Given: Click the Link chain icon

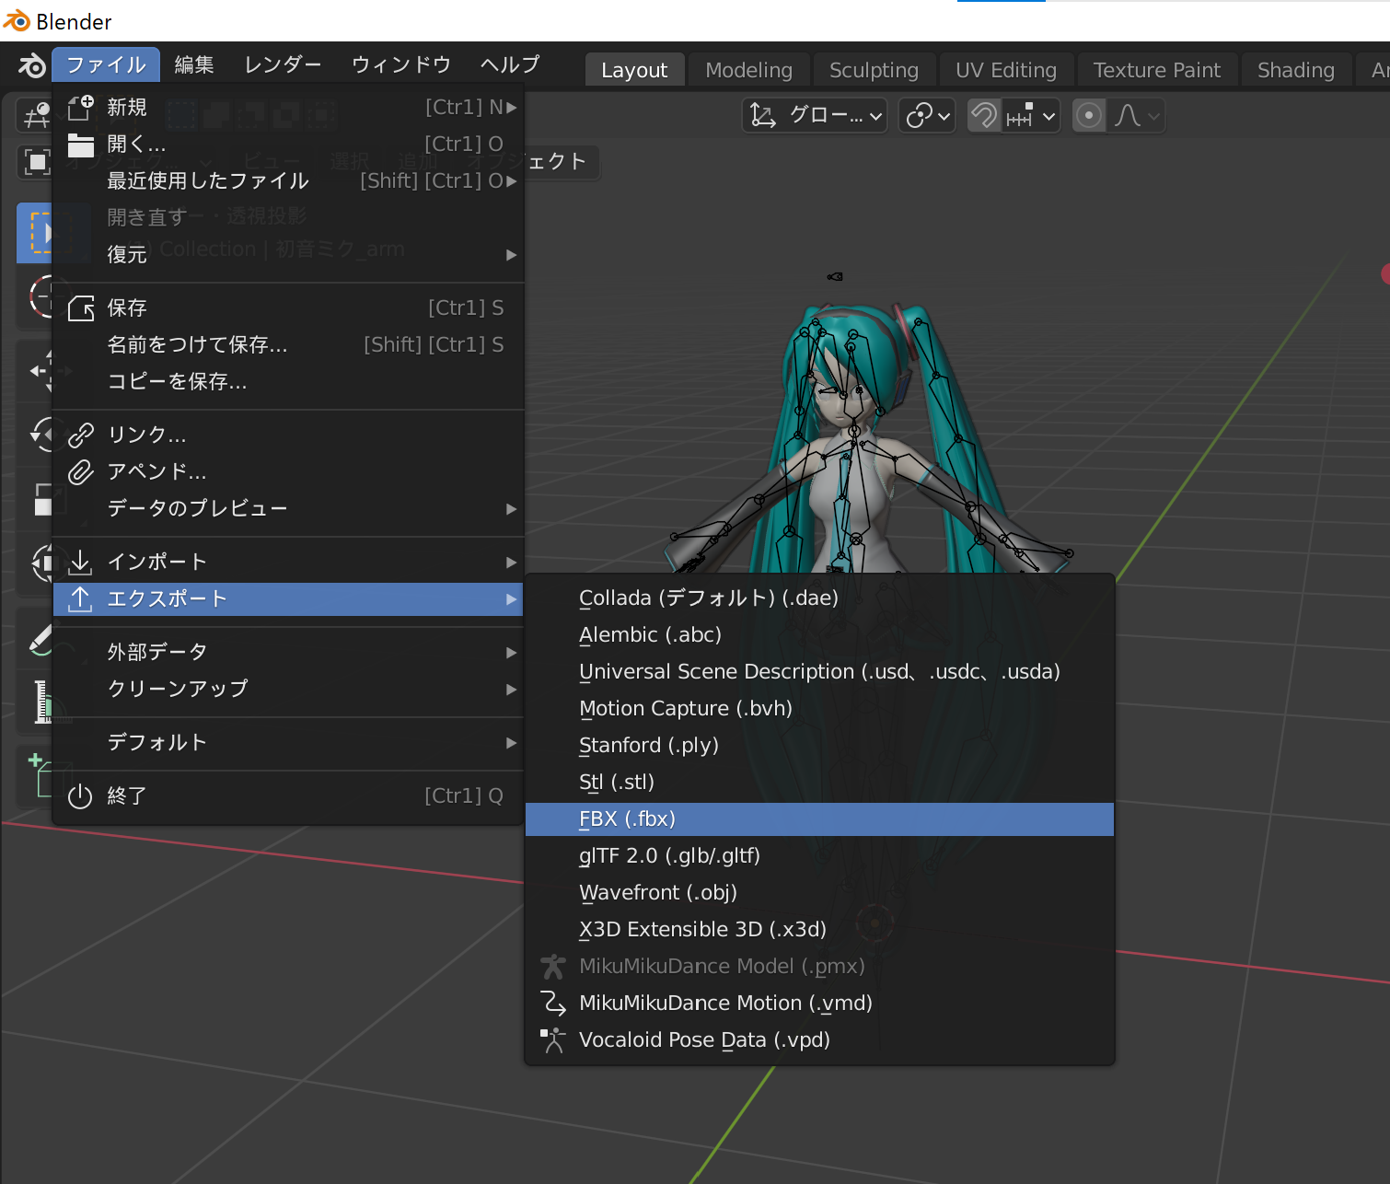Looking at the screenshot, I should pyautogui.click(x=81, y=435).
